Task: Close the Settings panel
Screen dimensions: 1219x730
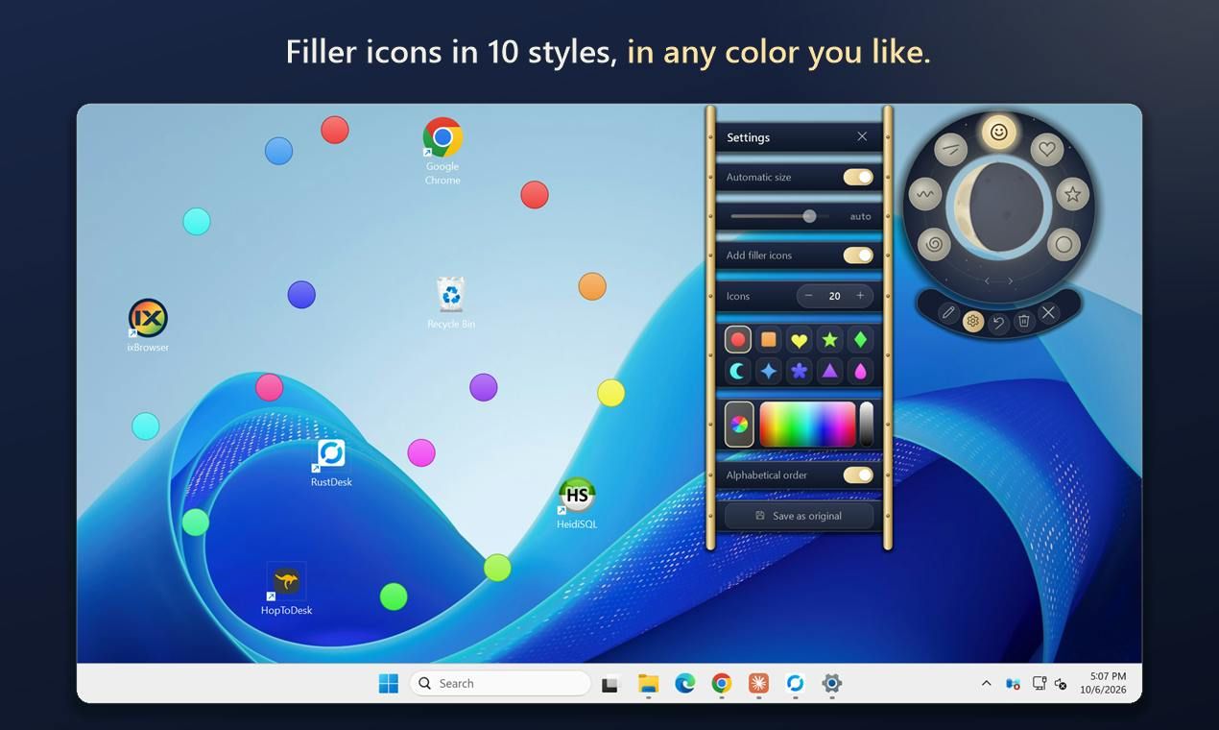Action: 862,137
